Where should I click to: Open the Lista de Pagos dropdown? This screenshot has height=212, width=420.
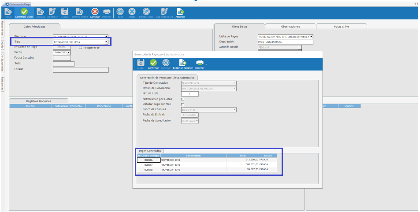pyautogui.click(x=311, y=37)
